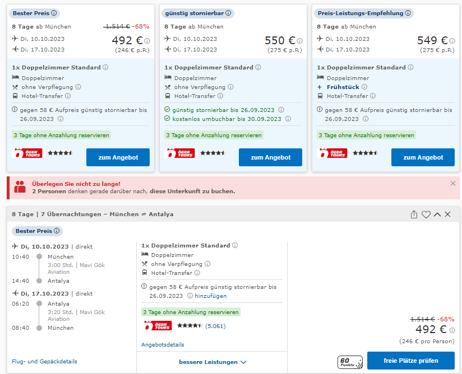The width and height of the screenshot is (462, 374).
Task: Click info icon next to 550 € price
Action: click(x=300, y=41)
